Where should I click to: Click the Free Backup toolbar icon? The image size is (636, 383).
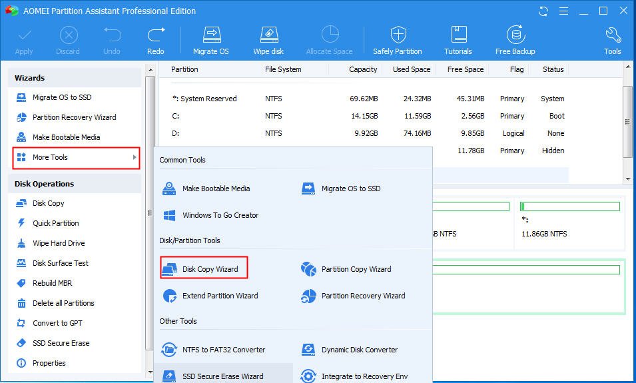(515, 40)
